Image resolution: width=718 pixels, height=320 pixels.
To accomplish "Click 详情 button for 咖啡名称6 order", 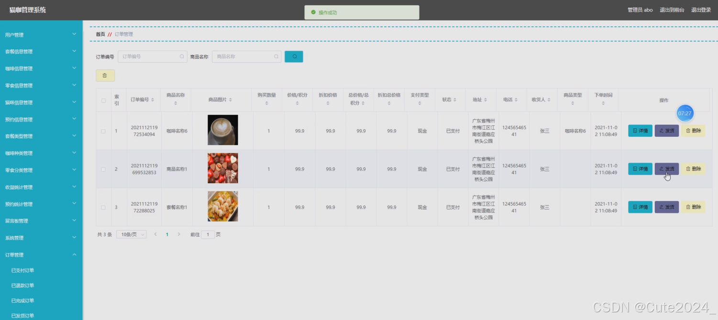I will pos(640,131).
